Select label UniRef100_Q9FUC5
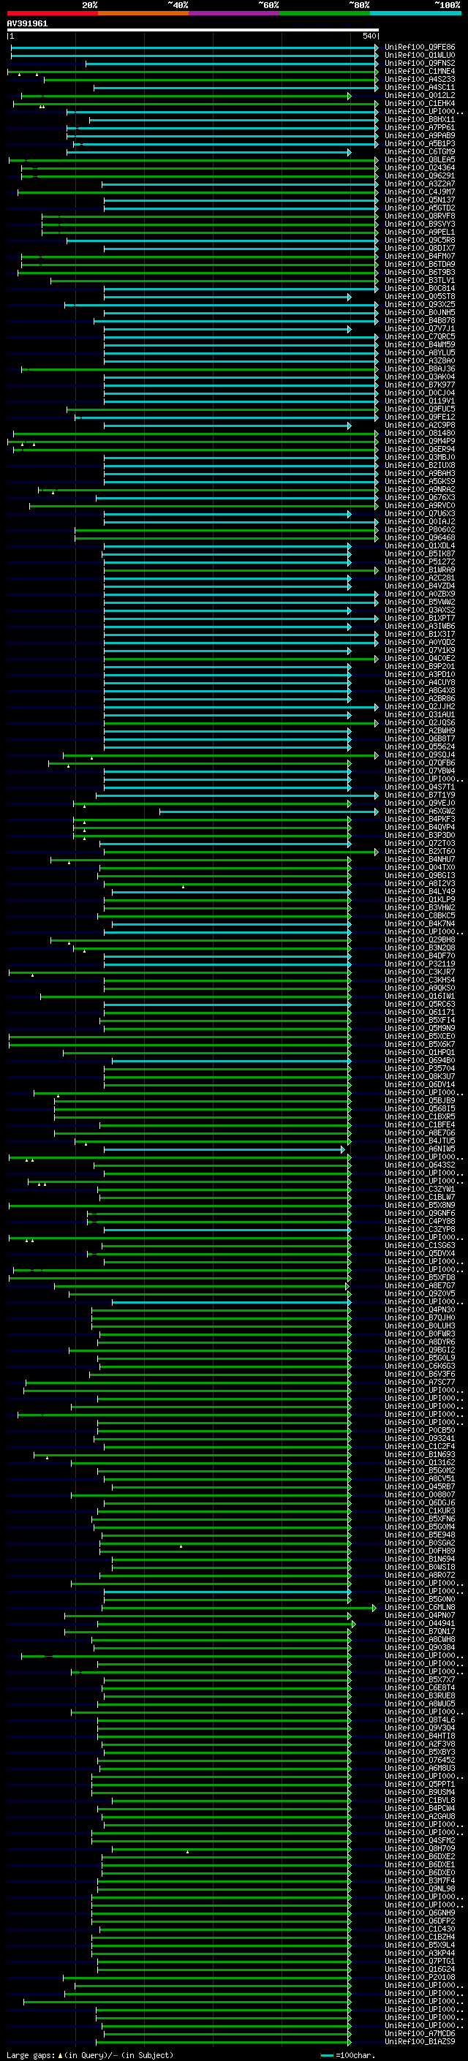The height and width of the screenshot is (2061, 468). coord(420,409)
